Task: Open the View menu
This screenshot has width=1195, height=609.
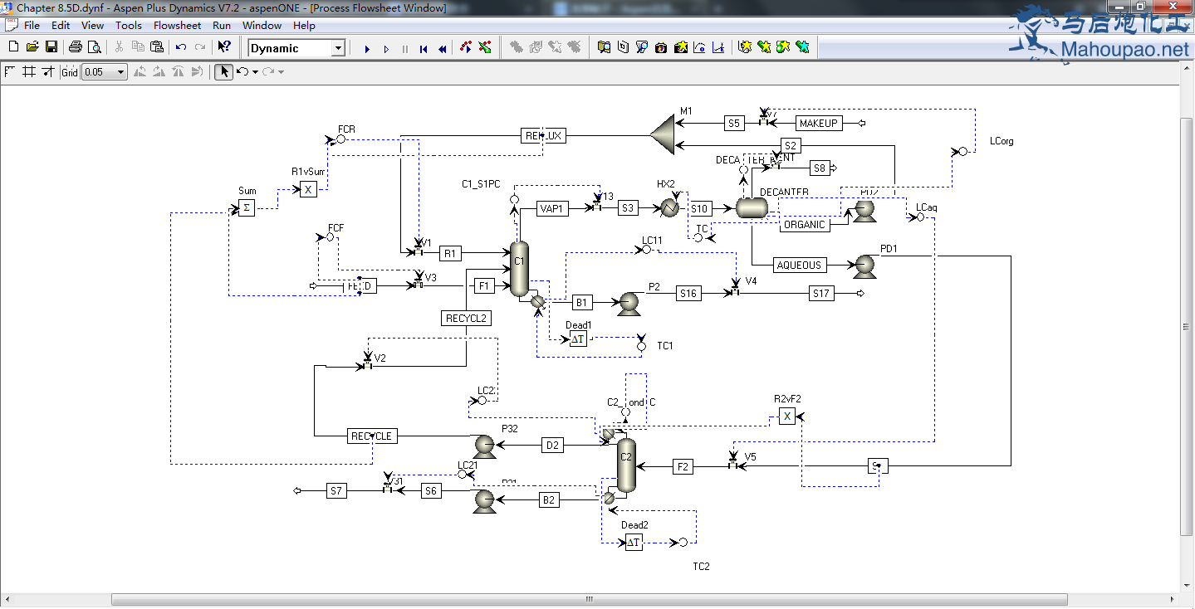Action: pos(92,26)
